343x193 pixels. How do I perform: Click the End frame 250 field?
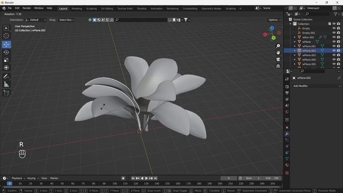[x=272, y=178]
